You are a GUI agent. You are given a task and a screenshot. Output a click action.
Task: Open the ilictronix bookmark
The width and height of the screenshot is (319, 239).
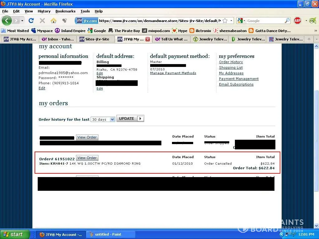(x=200, y=31)
